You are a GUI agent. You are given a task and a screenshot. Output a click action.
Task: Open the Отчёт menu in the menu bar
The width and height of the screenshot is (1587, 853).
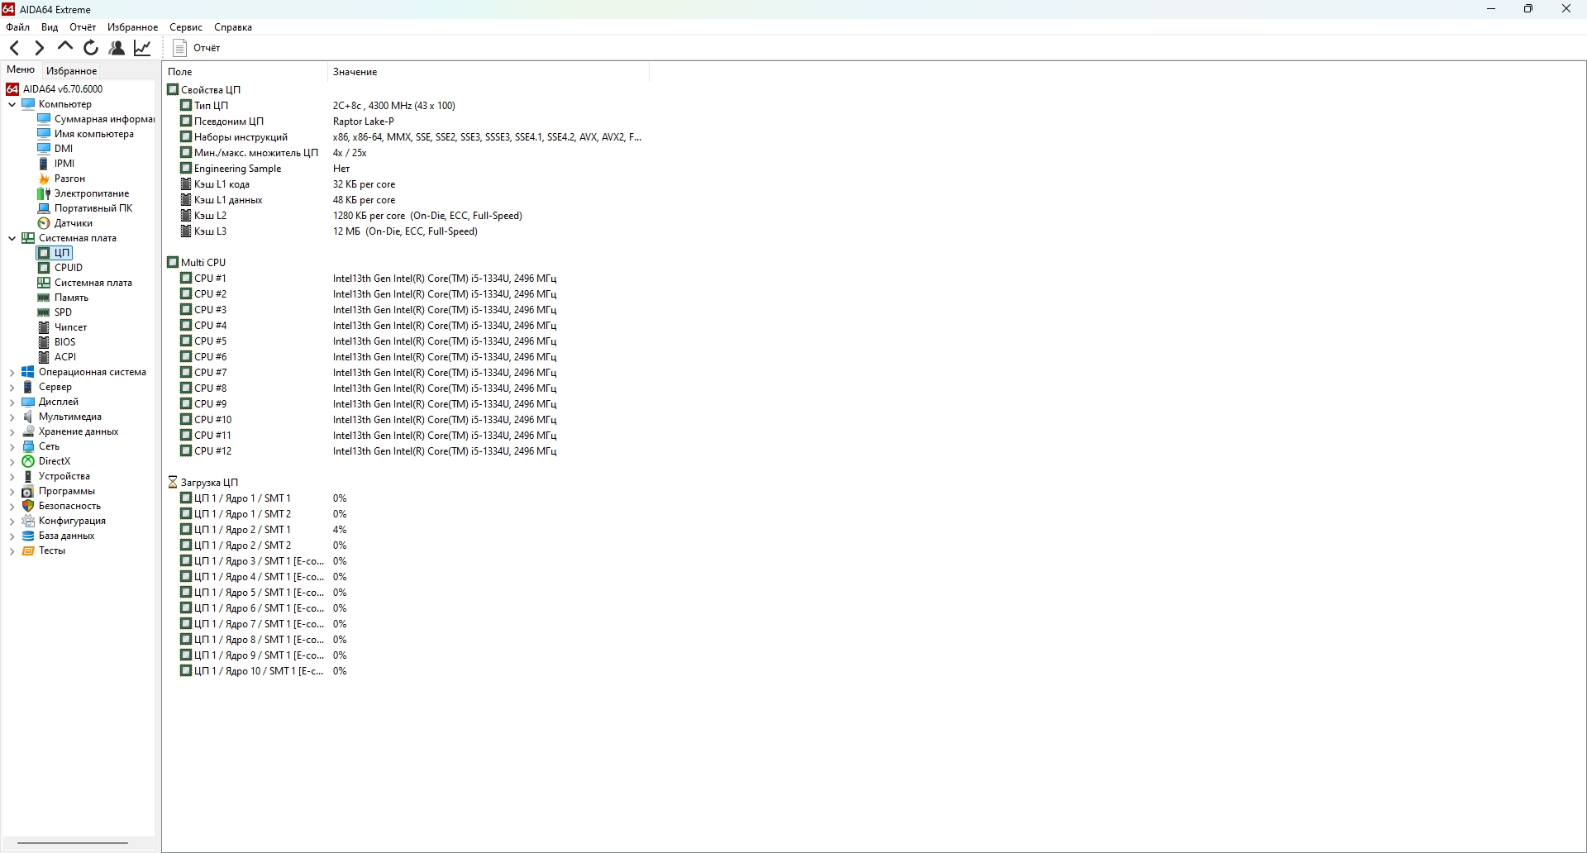coord(83,27)
